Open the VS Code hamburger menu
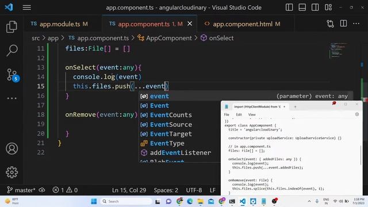The image size is (368, 207). tap(27, 7)
